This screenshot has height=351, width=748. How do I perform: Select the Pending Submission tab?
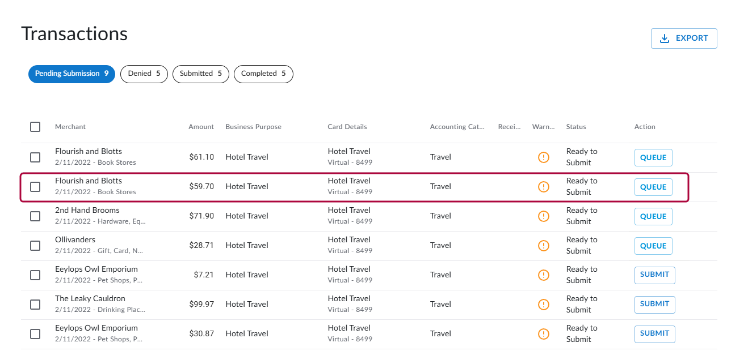click(72, 74)
